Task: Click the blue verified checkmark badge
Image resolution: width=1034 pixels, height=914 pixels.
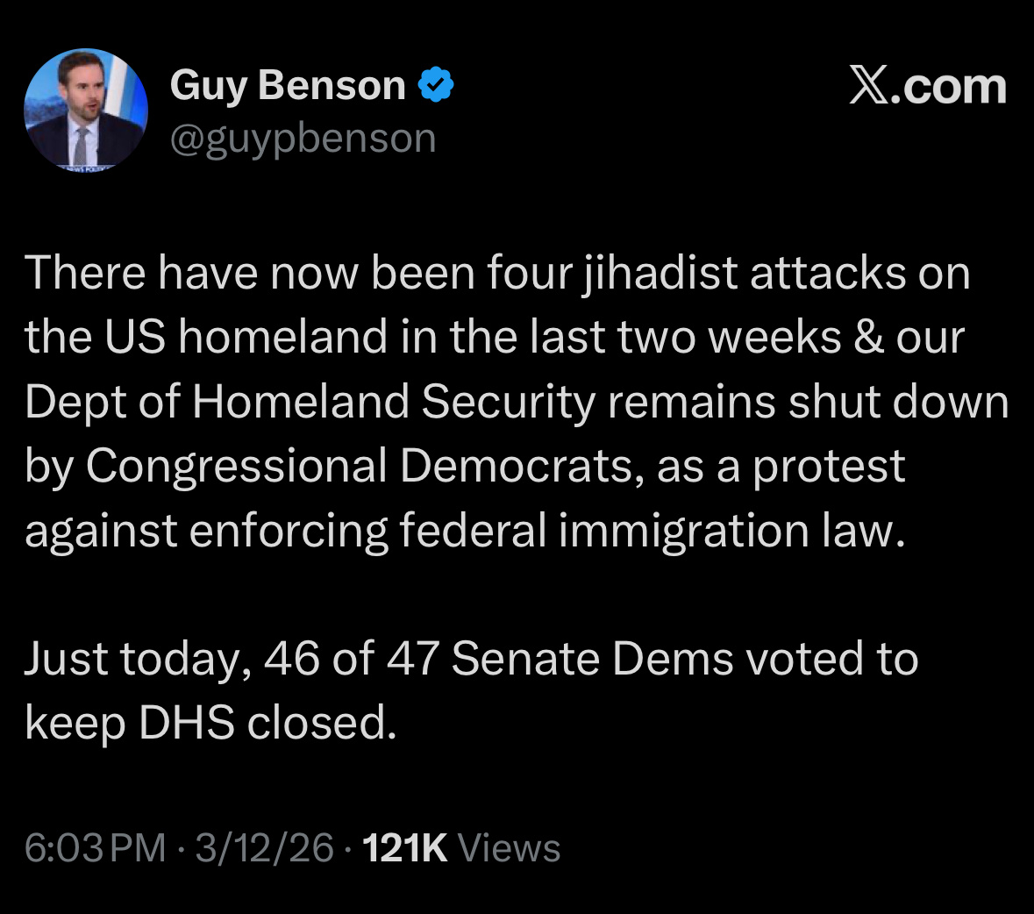Action: tap(436, 85)
